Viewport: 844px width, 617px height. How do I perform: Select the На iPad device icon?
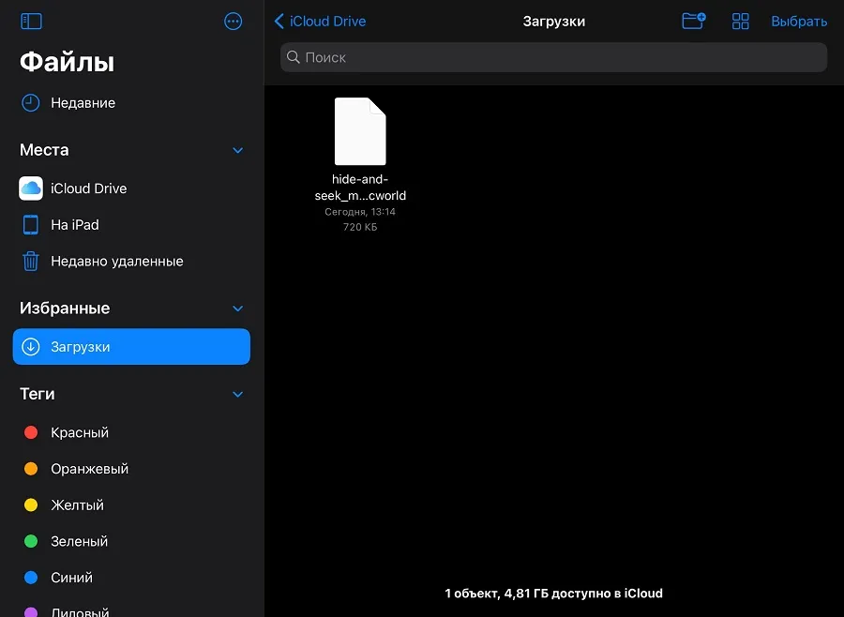(31, 225)
